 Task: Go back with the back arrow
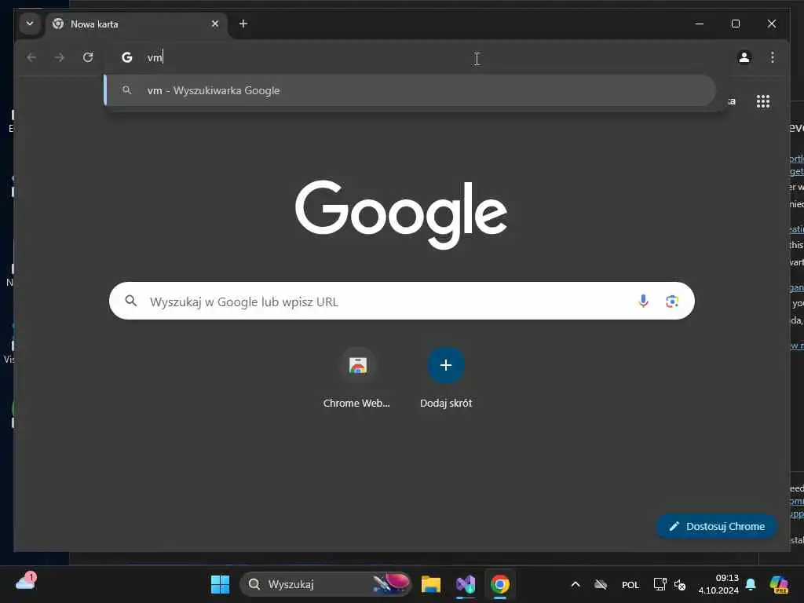click(31, 57)
